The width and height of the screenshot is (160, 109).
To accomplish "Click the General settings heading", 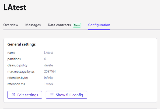I will click(22, 44).
